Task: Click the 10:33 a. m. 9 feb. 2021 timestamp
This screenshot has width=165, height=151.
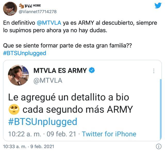Action: pos(29,146)
